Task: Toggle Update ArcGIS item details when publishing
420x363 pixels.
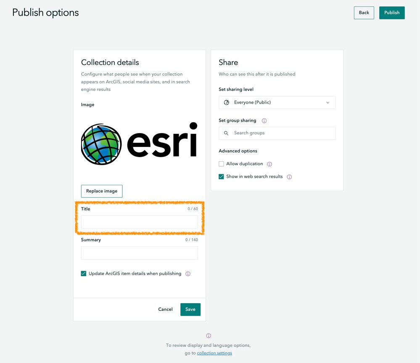Action: click(84, 274)
